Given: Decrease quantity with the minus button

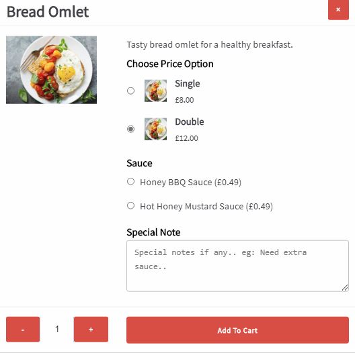Looking at the screenshot, I should (23, 330).
